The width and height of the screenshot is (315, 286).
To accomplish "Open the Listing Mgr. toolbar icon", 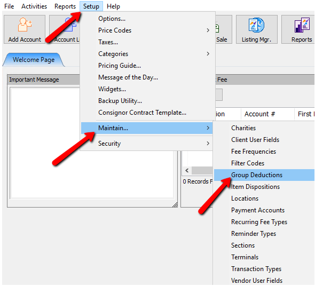I will click(x=256, y=29).
